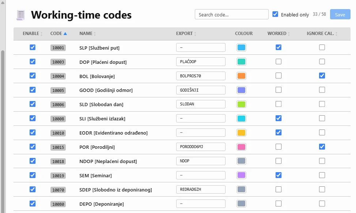Uncheck enable for SEM [Seminar]
The width and height of the screenshot is (356, 213).
33,175
